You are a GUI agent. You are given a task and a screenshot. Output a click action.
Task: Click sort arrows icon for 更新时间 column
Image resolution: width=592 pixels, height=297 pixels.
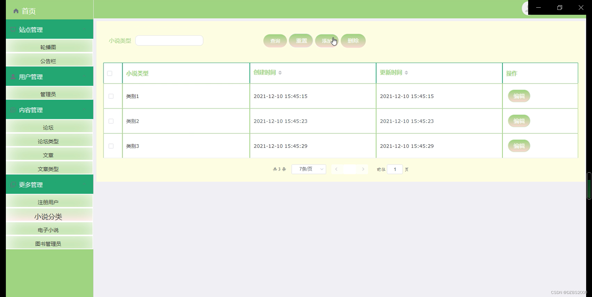406,73
